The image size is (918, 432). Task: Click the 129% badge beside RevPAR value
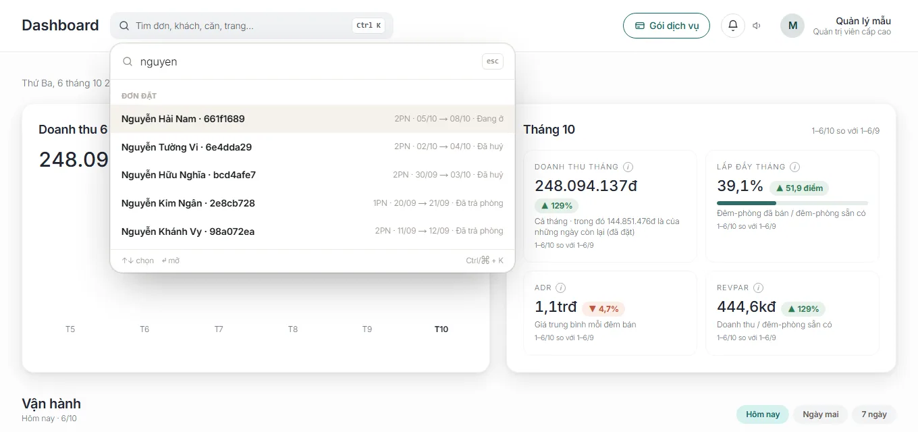tap(803, 309)
